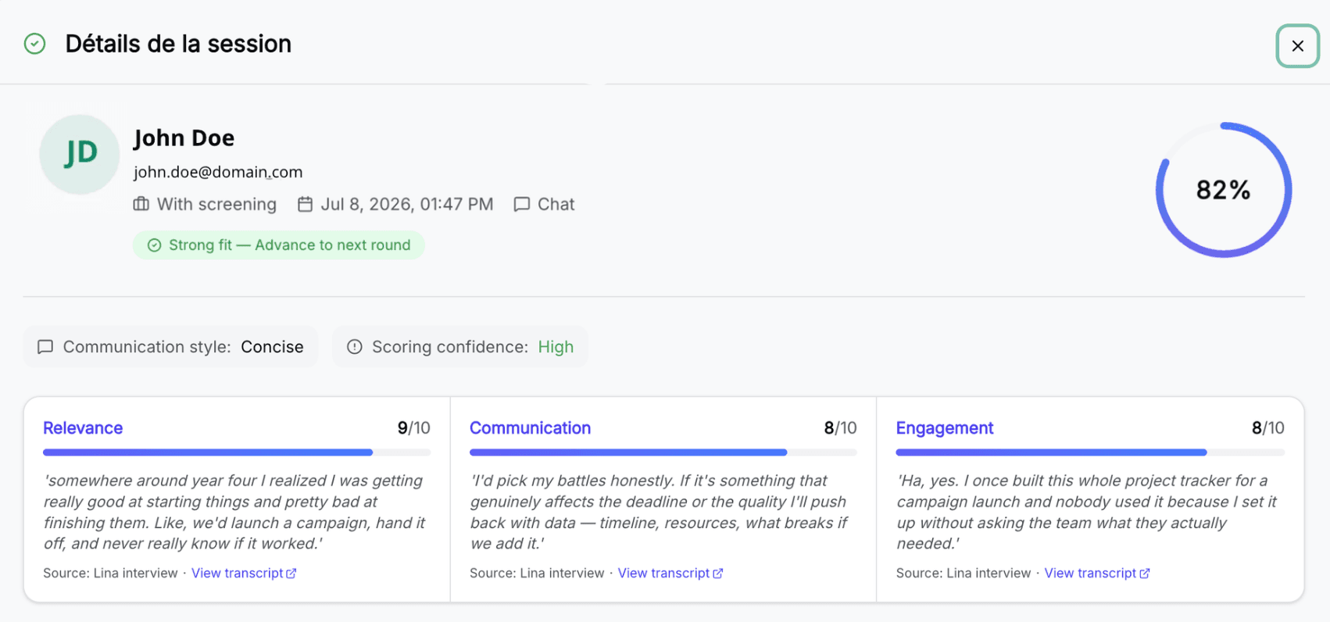Click the Détails de la session title
Viewport: 1330px width, 622px height.
pos(178,44)
